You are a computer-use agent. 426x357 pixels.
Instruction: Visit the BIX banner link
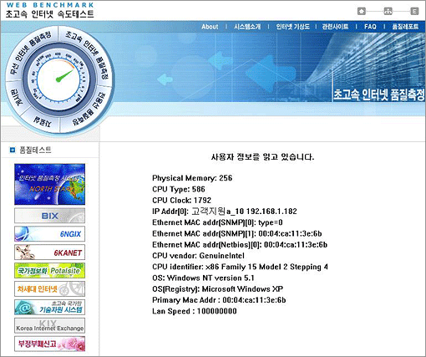pos(50,216)
